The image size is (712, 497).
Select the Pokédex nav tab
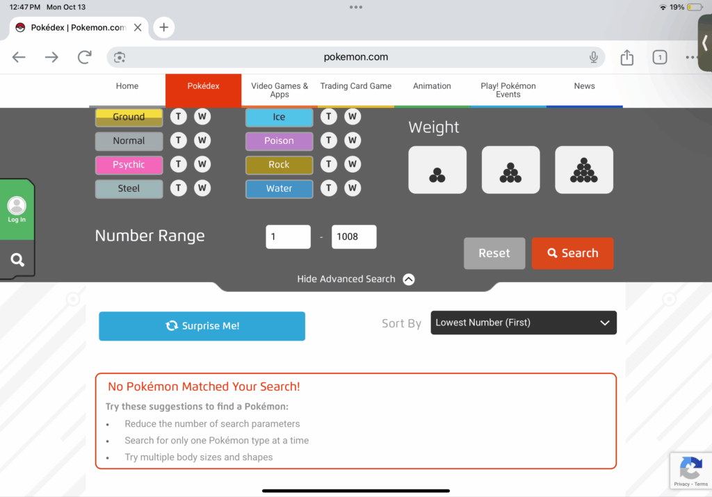[204, 90]
